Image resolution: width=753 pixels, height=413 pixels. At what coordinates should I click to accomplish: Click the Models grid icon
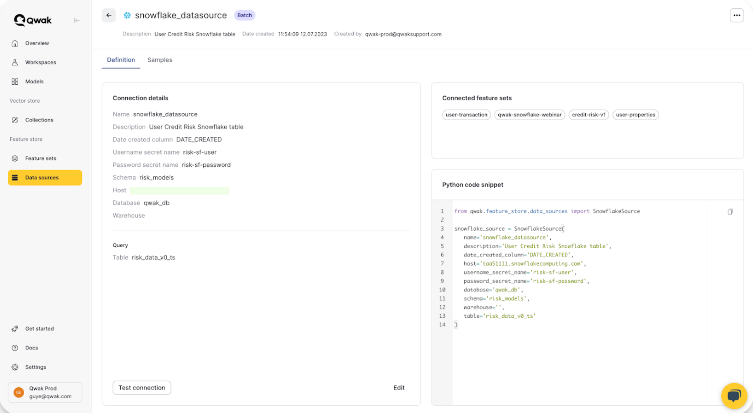(x=15, y=82)
